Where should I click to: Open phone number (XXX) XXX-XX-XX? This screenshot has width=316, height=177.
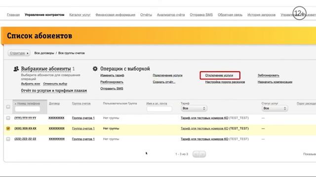coord(25,128)
